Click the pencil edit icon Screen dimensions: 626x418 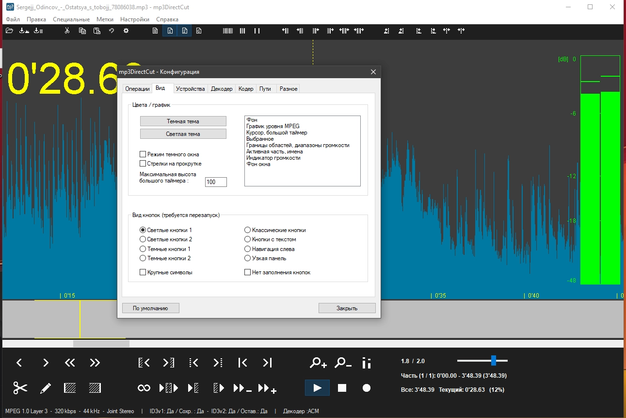(45, 388)
